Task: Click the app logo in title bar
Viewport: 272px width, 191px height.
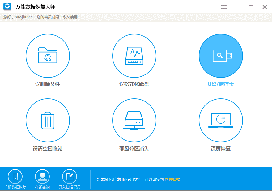Action: point(7,6)
